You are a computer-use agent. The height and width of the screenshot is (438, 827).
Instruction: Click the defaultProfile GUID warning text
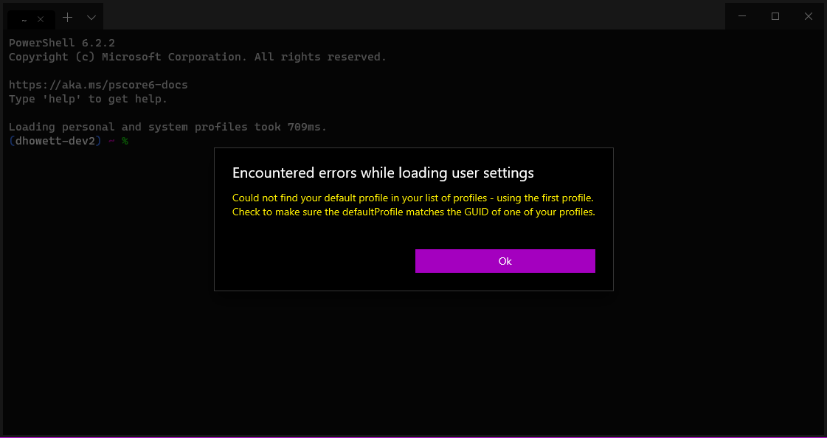pyautogui.click(x=412, y=212)
